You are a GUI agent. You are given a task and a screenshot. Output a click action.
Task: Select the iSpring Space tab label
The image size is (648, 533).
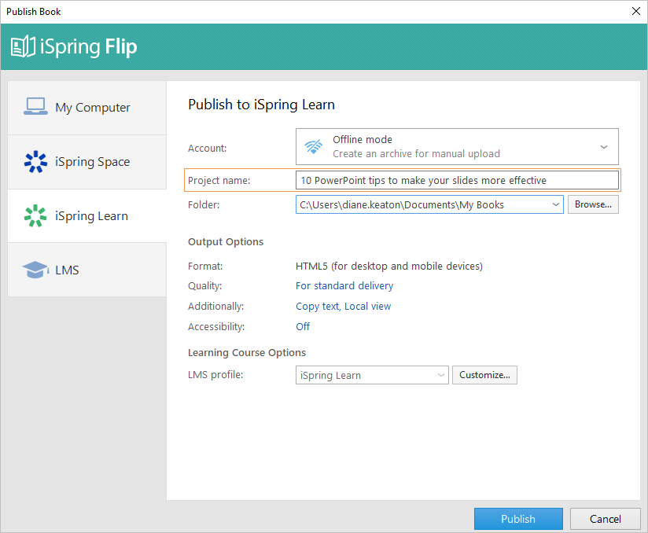pos(93,162)
